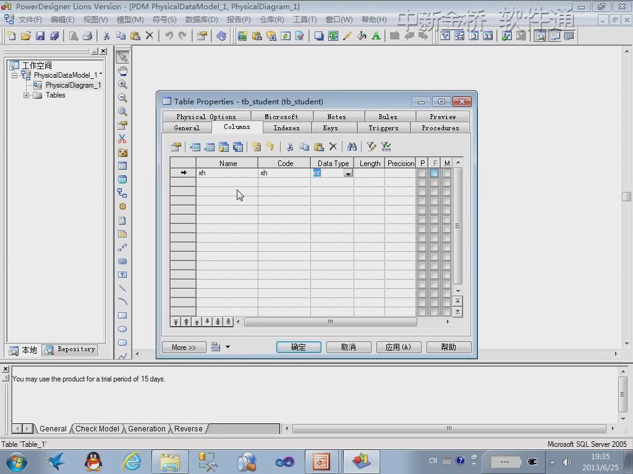Click Customize Columns and Filter icon
Image resolution: width=633 pixels, height=474 pixels.
(x=371, y=147)
